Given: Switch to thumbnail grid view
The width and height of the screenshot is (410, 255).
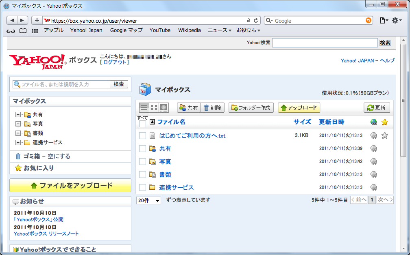Looking at the screenshot, I should [x=154, y=107].
